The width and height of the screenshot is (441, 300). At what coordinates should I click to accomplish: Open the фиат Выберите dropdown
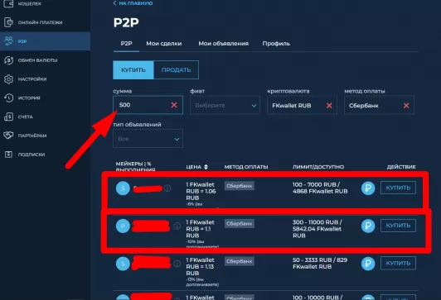tap(225, 105)
